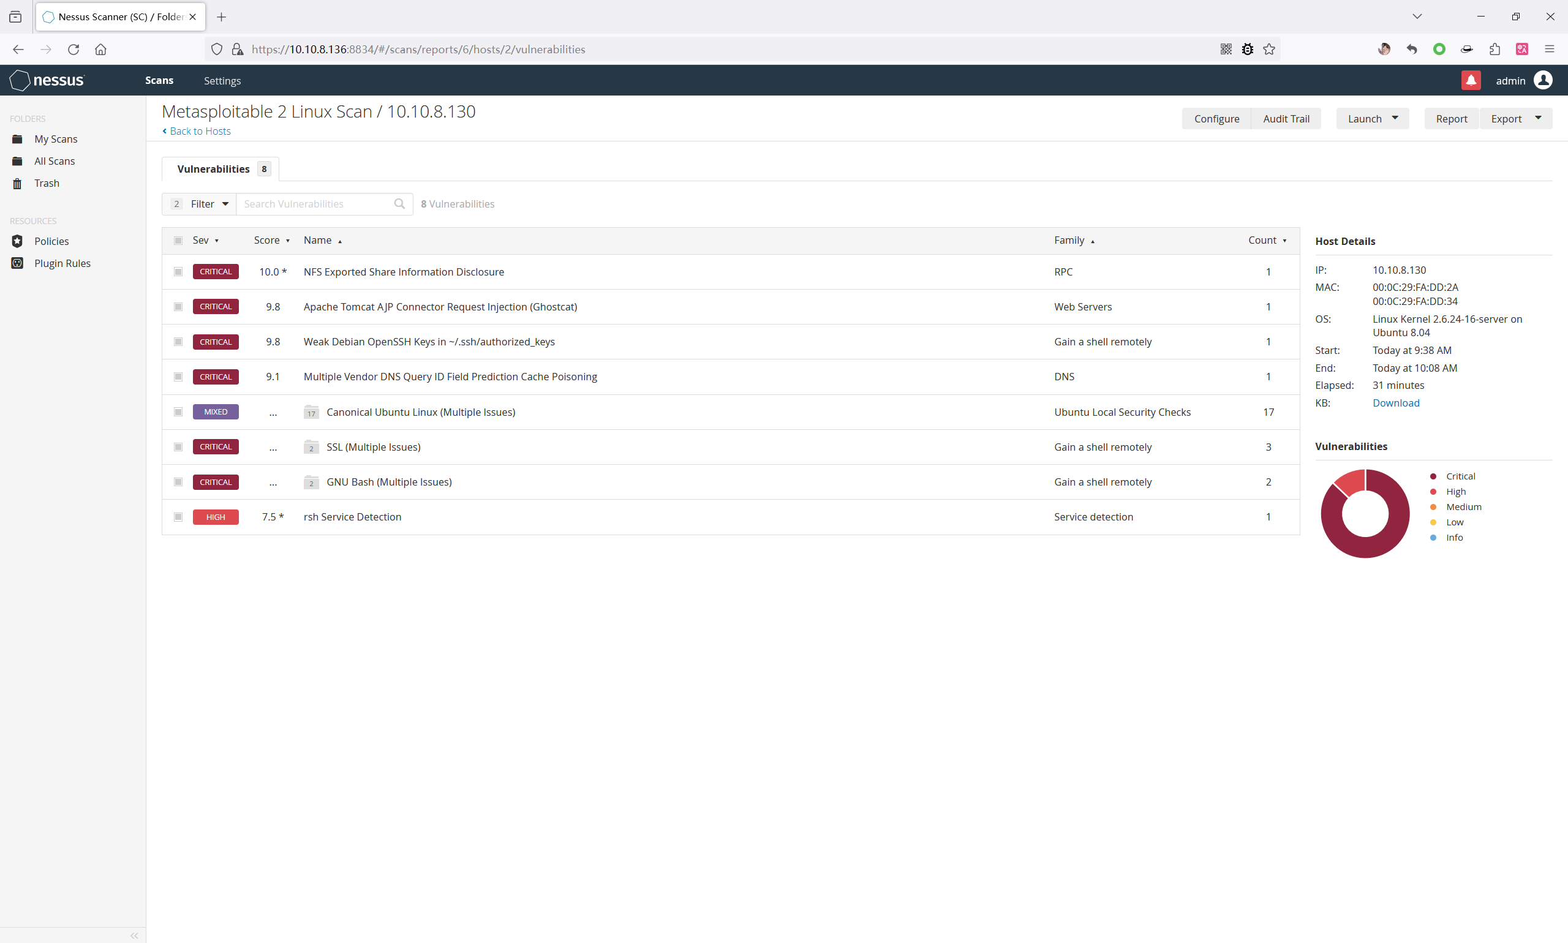Check the rsh Service Detection row checkbox

point(178,517)
